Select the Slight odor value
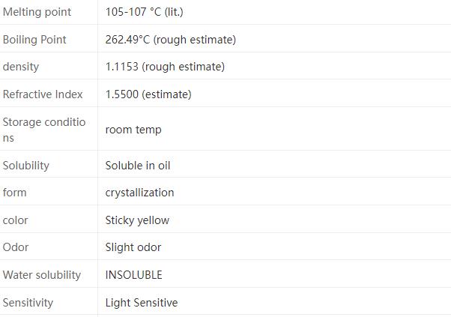 pos(133,247)
